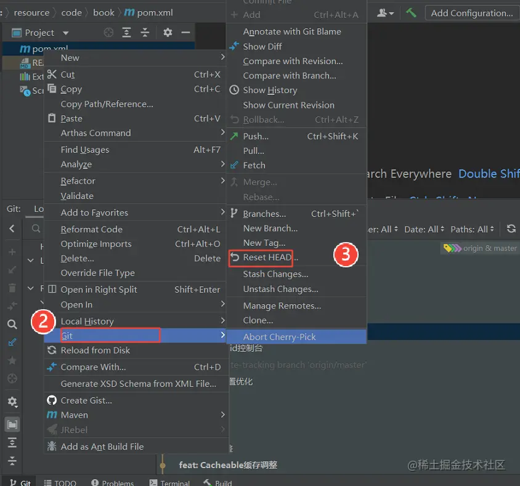Click the refresh icon in the Git log toolbar
The width and height of the screenshot is (520, 486).
pos(511,229)
